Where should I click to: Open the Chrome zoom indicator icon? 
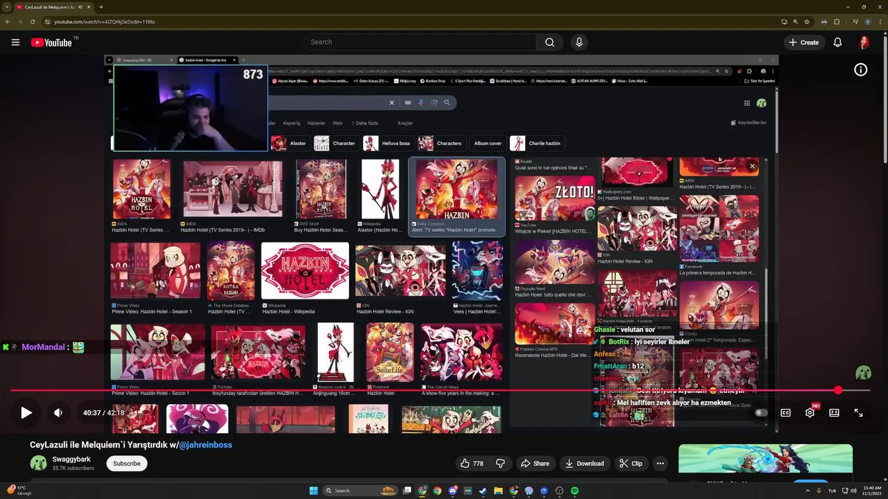click(x=796, y=21)
